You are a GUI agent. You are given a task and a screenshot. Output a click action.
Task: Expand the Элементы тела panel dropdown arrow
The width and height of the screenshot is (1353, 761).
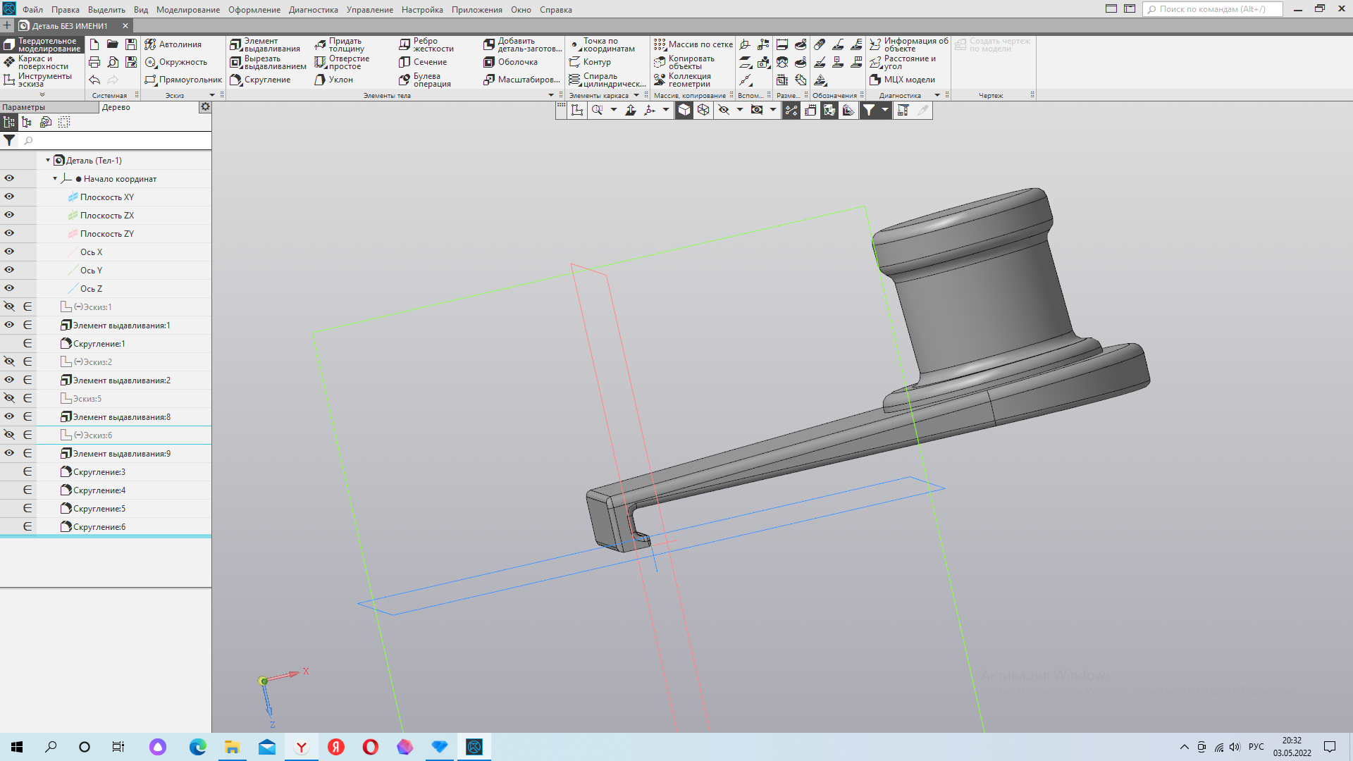551,95
